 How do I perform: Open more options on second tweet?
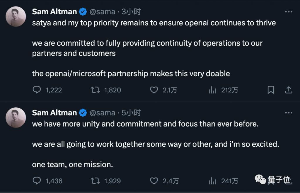point(289,113)
